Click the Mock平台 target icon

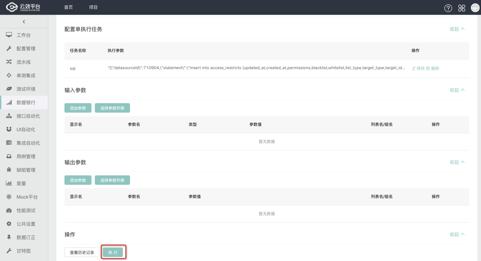[x=9, y=197]
